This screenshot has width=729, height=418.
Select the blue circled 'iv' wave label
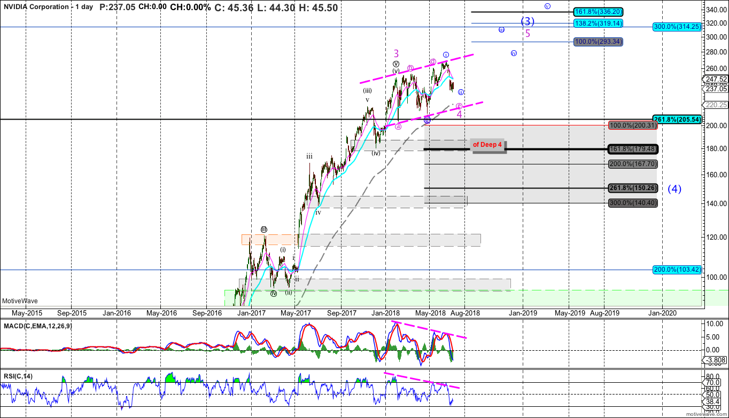(x=514, y=53)
